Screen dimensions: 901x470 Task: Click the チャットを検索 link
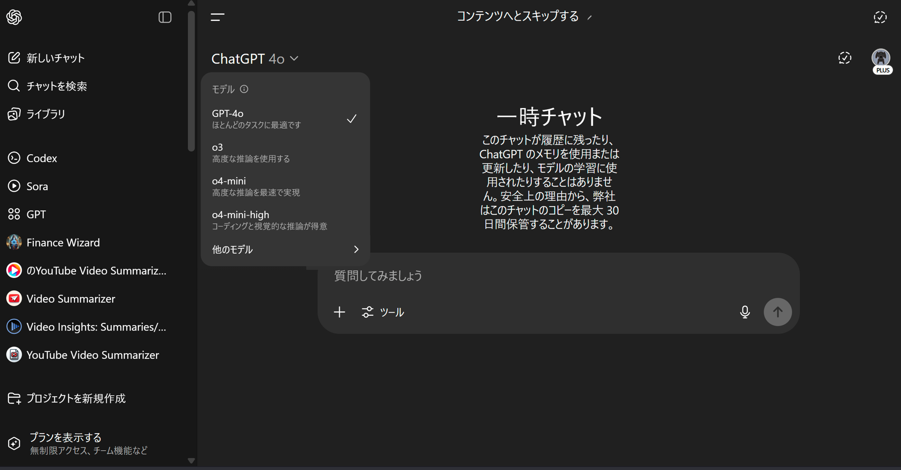57,85
